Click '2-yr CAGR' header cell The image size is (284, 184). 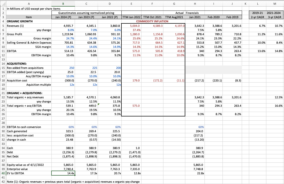click(258, 17)
